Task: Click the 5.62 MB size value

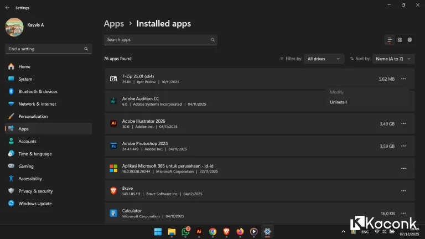Action: click(386, 79)
